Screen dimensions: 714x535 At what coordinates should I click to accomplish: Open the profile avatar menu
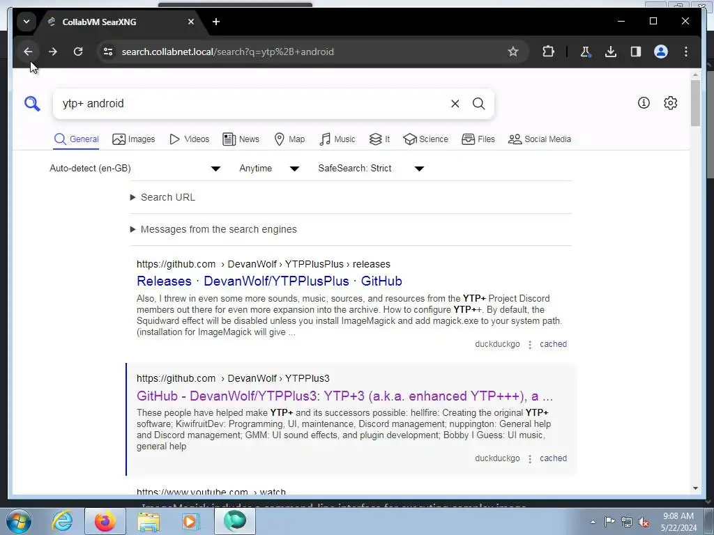661,52
